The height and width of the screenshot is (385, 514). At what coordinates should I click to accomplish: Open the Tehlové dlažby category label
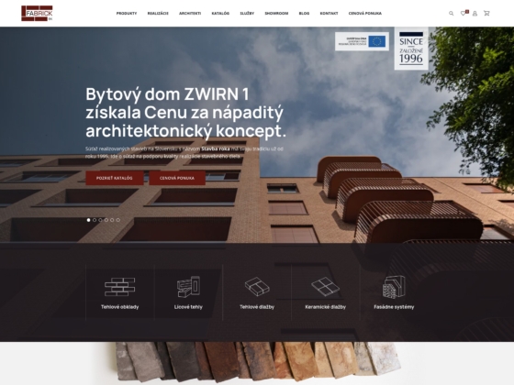[257, 307]
